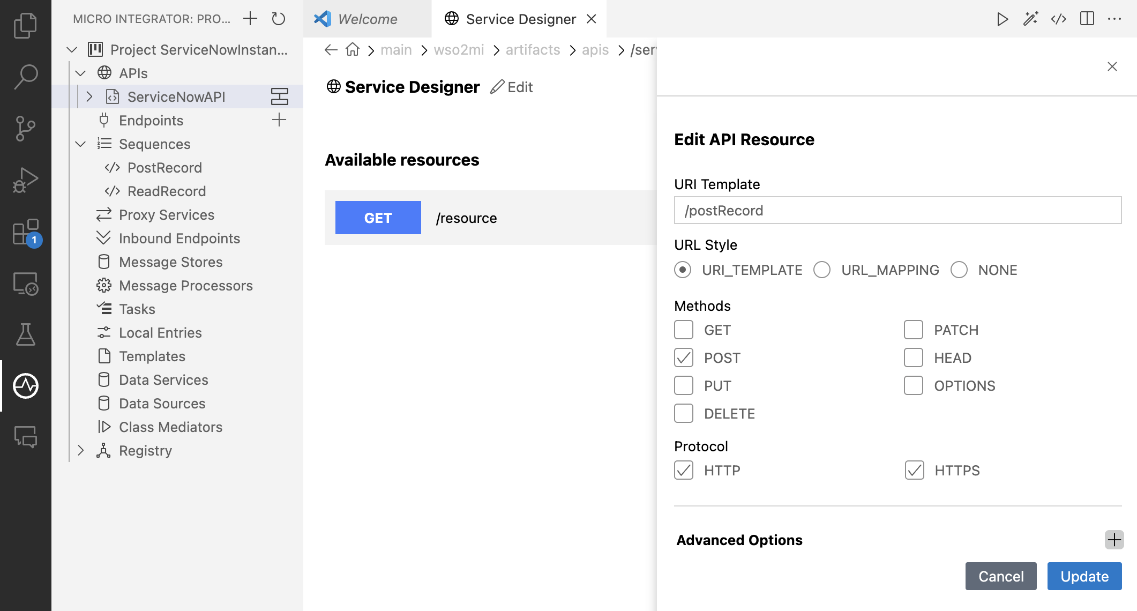This screenshot has height=611, width=1137.
Task: Collapse Project ServiceNowInstance node
Action: click(x=72, y=49)
